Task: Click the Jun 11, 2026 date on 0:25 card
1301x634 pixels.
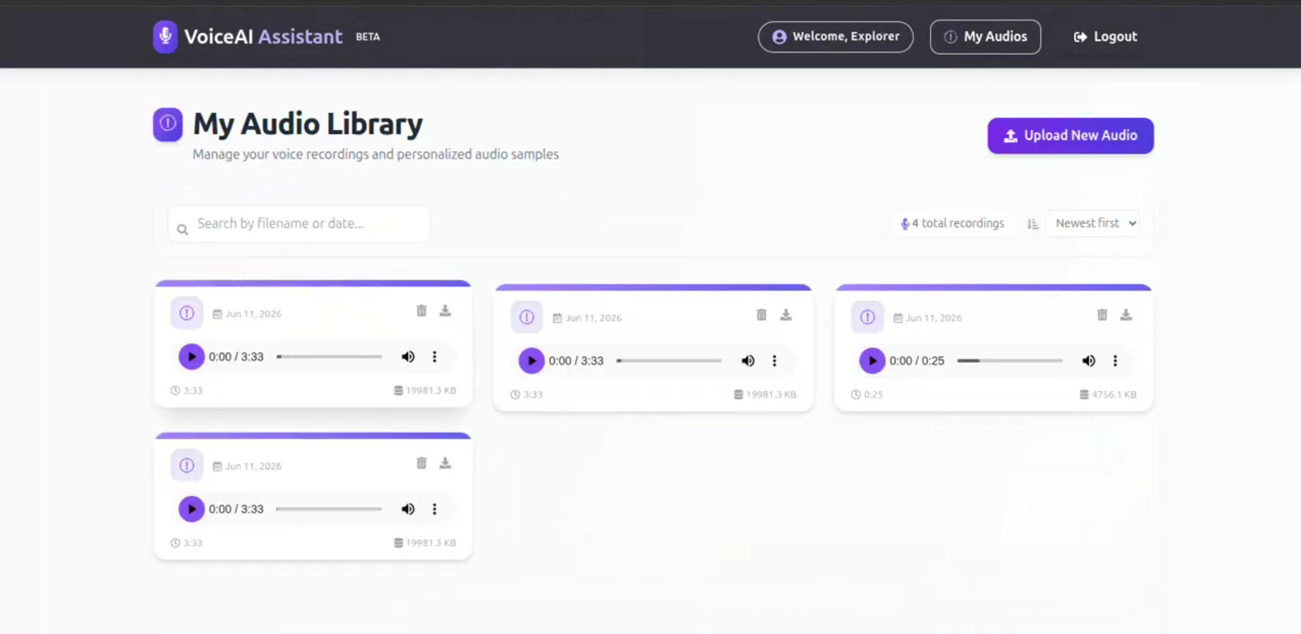Action: (928, 318)
